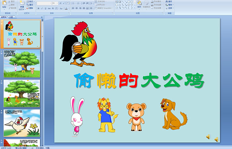Click the Bullets list button
Image resolution: width=232 pixels, height=149 pixels.
(x=74, y=3)
